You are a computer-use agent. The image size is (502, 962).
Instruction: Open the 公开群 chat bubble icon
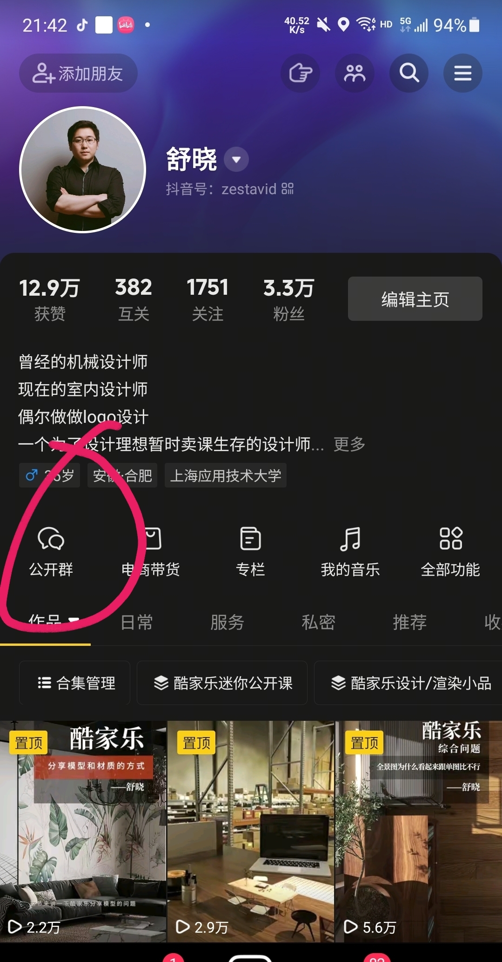pyautogui.click(x=51, y=539)
